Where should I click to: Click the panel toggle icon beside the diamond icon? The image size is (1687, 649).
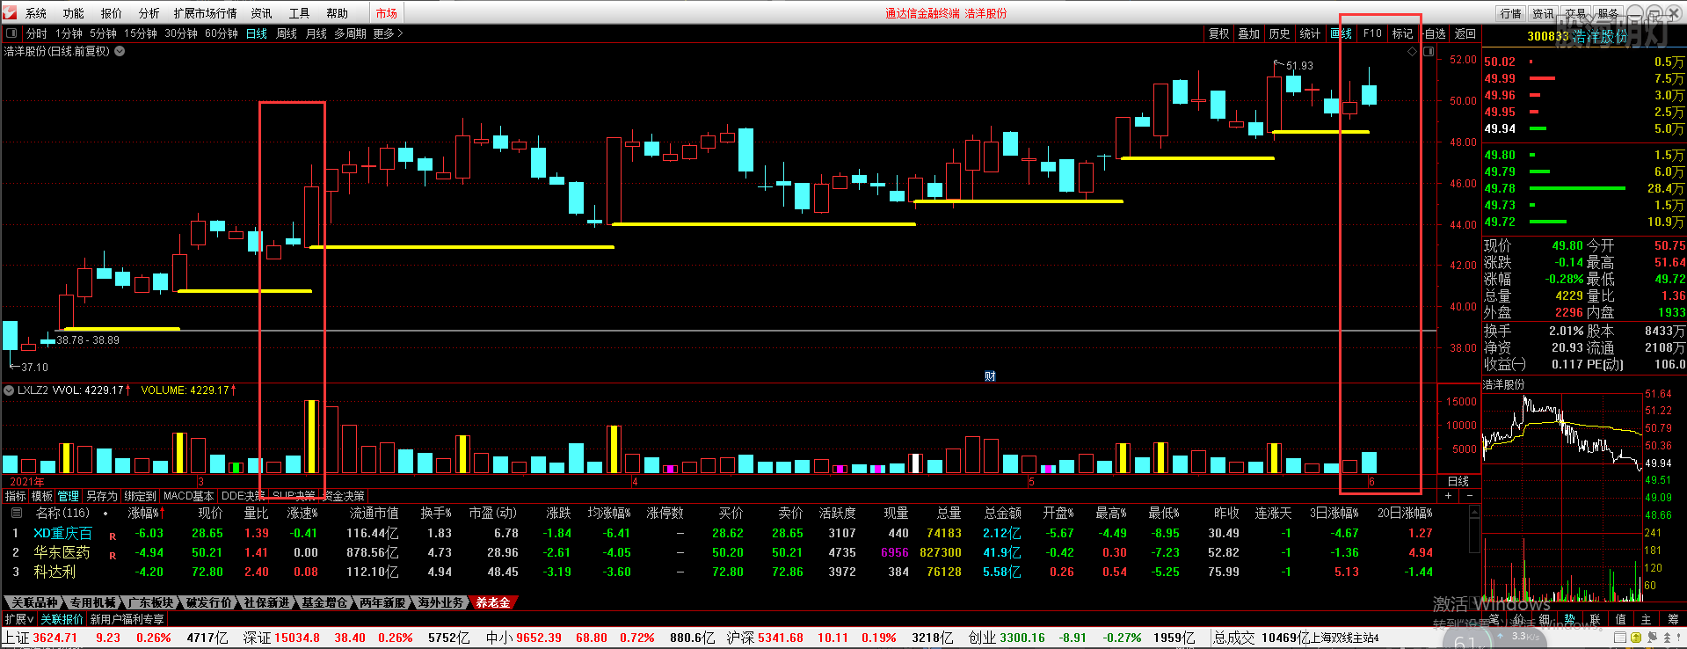point(1429,52)
